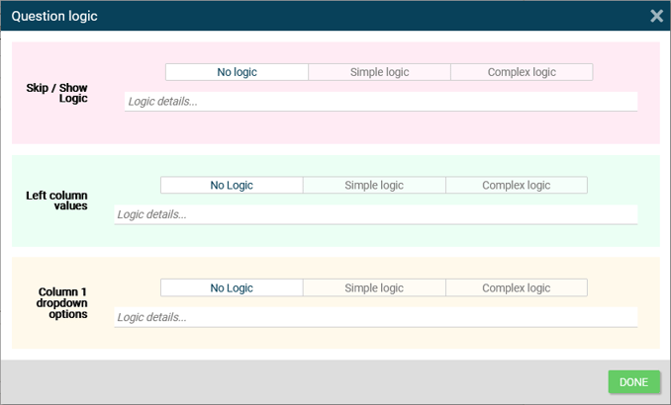Click the Column 1 dropdown options label
Screen dimensions: 671x405
62,302
